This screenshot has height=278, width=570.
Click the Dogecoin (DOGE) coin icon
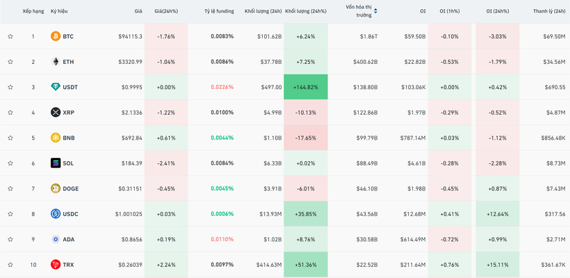[x=56, y=188]
